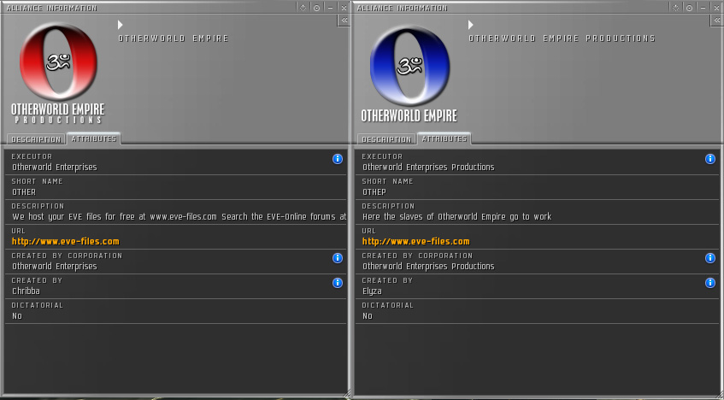Click the circle icon in right window header
724x400 pixels.
(689, 8)
